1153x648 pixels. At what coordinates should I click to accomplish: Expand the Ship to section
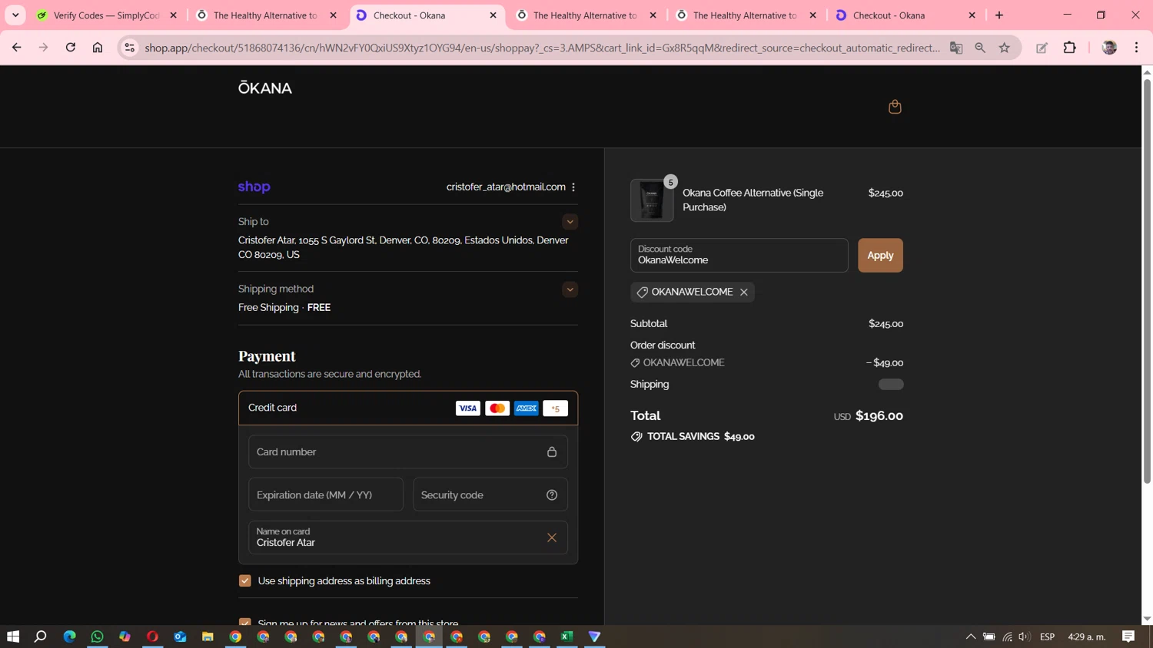point(570,222)
